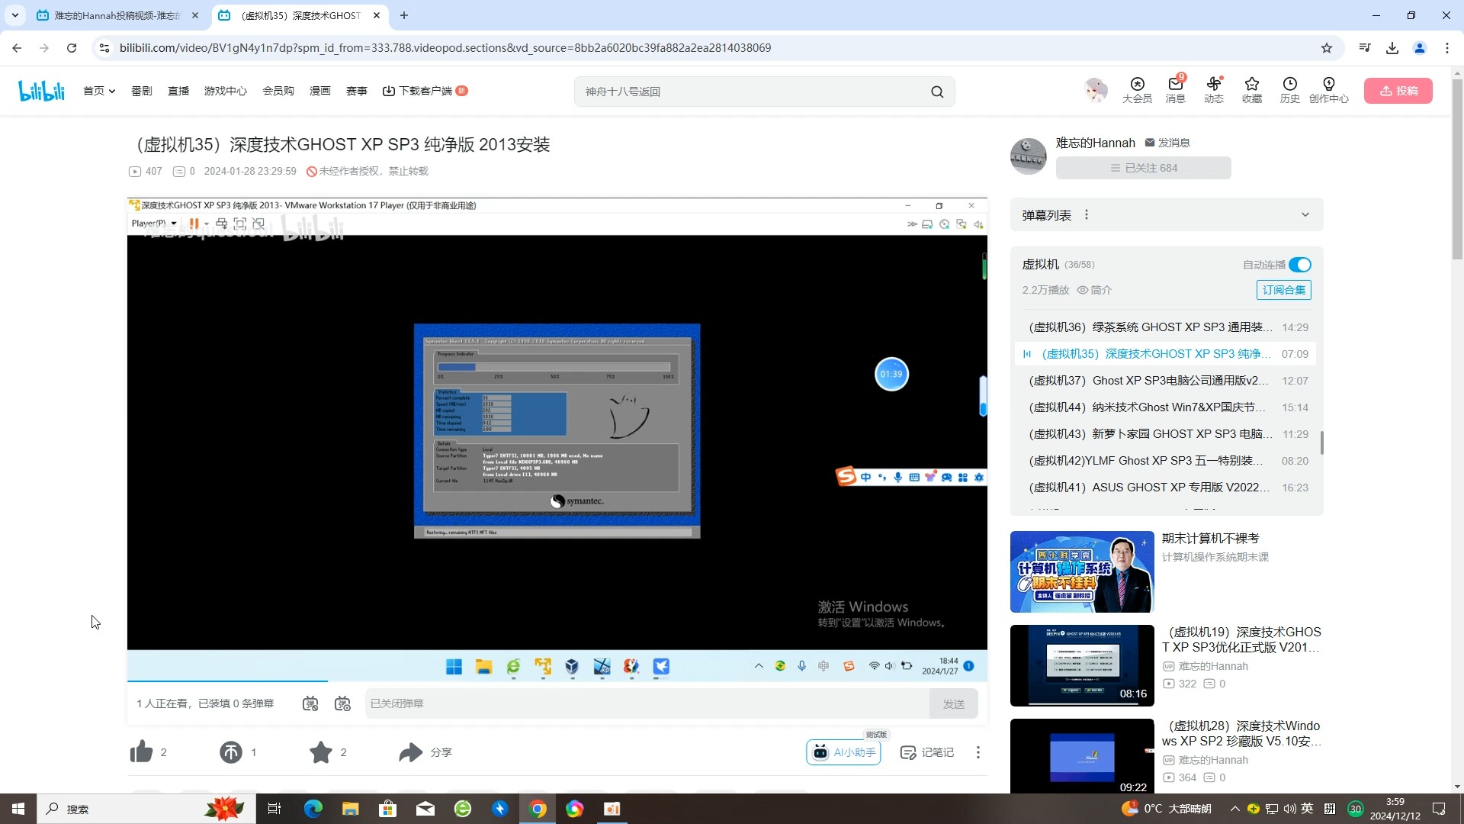Click the bilibili logo
The image size is (1464, 824).
pos(42,91)
